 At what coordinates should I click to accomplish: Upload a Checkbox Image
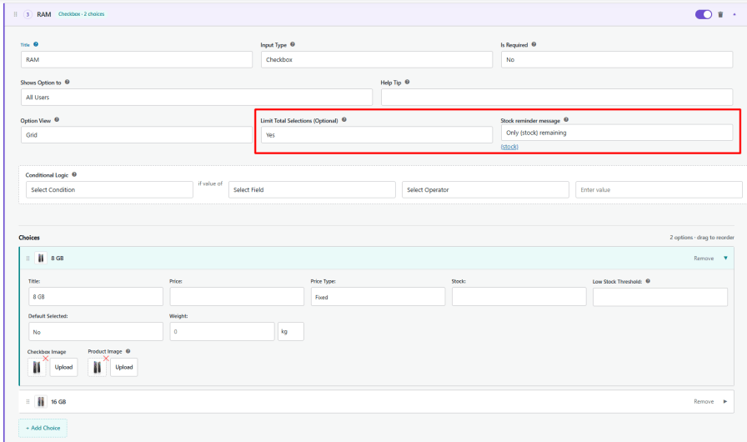[x=63, y=367]
